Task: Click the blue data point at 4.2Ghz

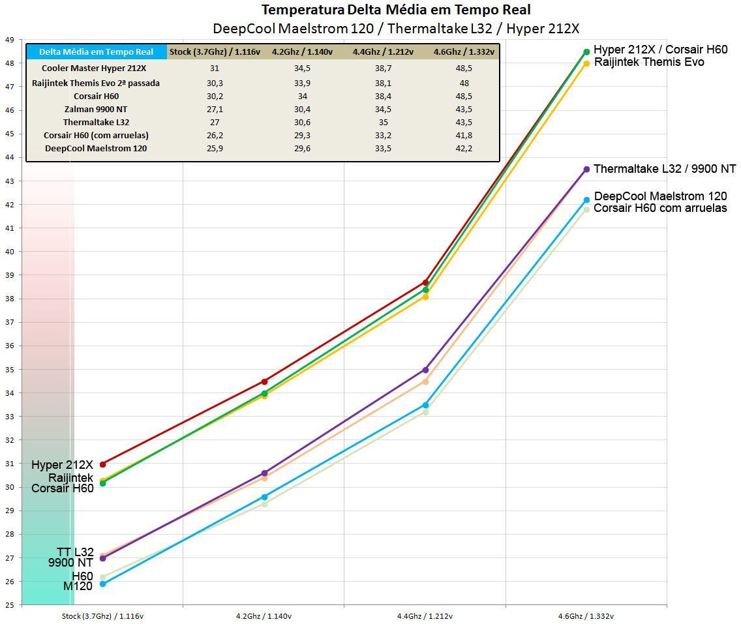Action: 264,497
